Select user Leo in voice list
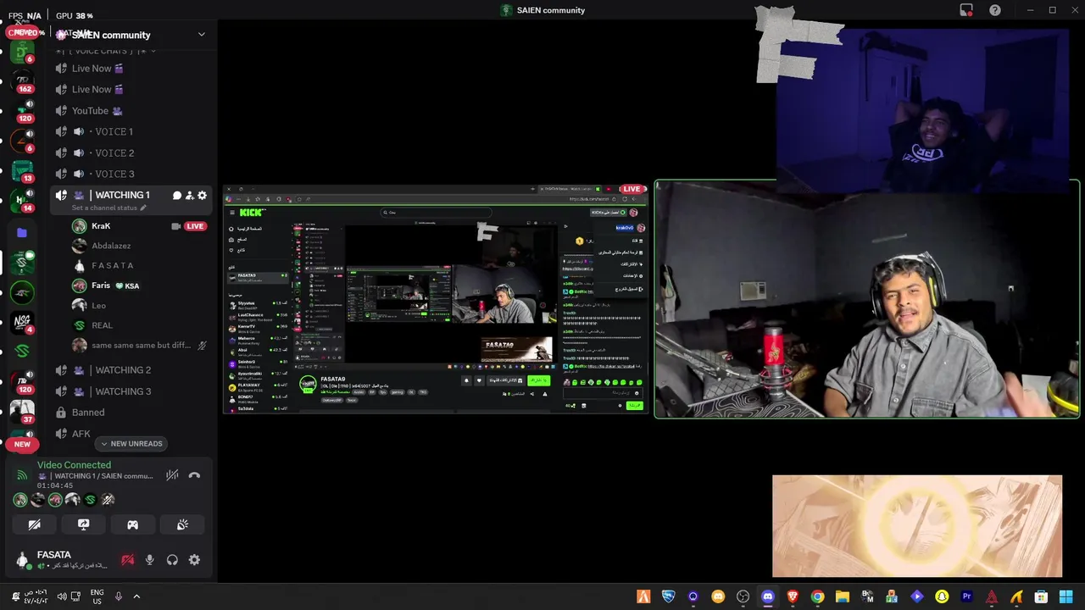The width and height of the screenshot is (1085, 610). click(139, 305)
